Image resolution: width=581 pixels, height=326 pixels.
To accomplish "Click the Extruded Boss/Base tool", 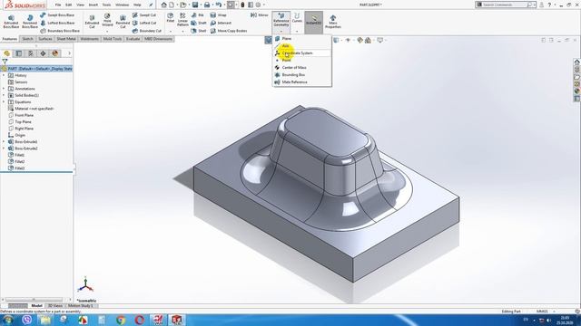I will tap(11, 22).
